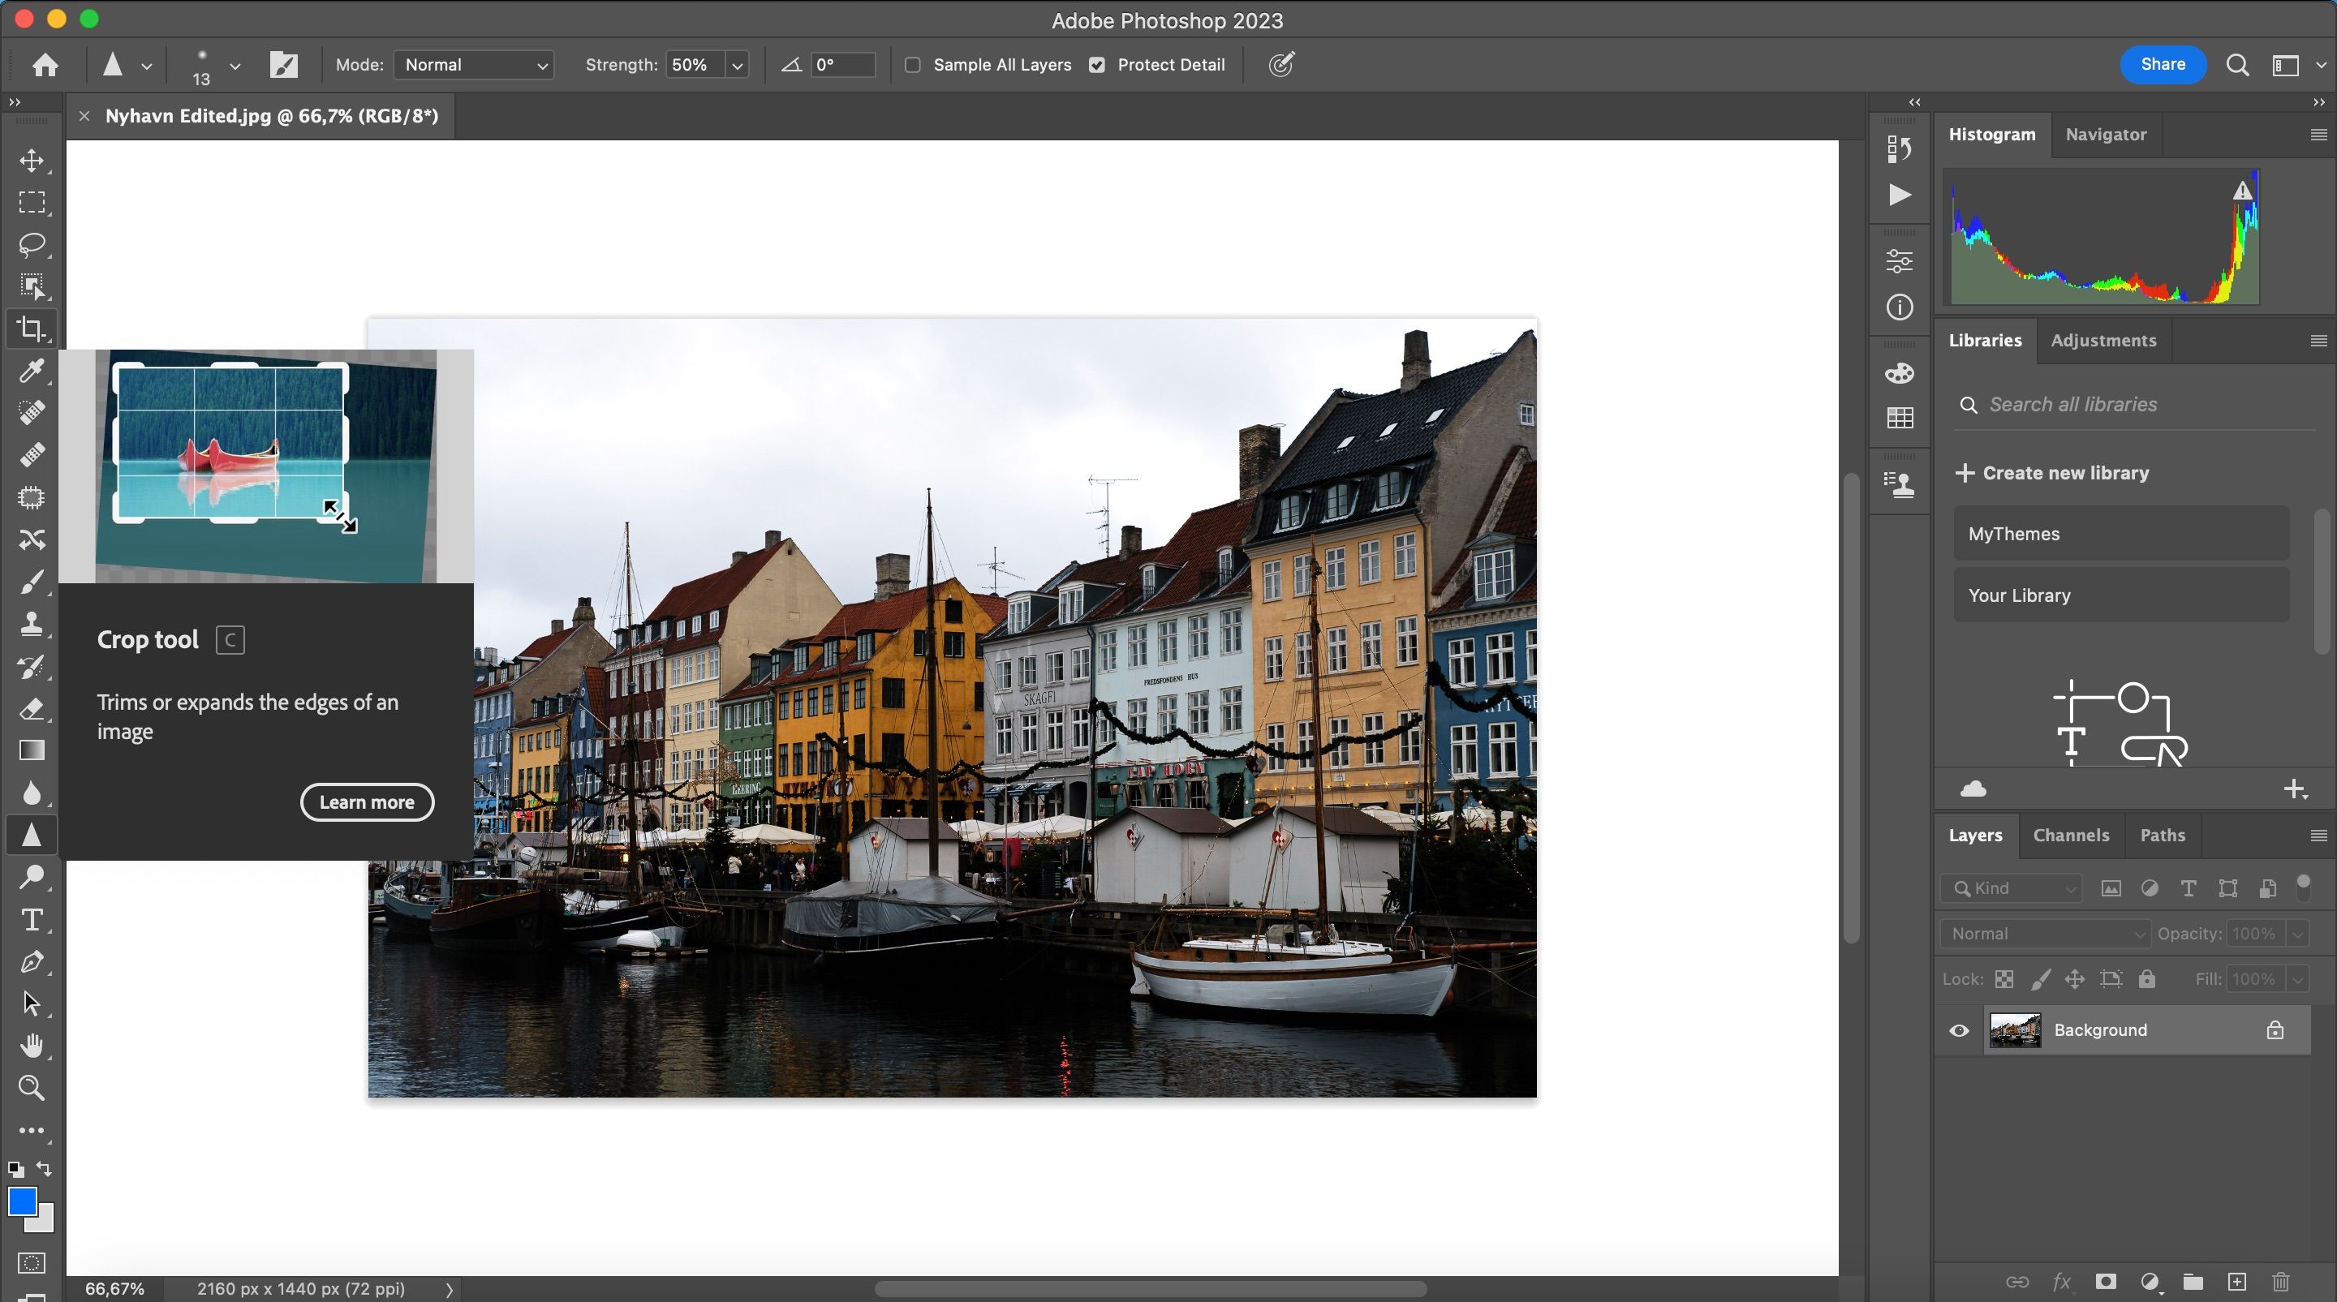Click the blue foreground color swatch
This screenshot has height=1302, width=2337.
[23, 1202]
